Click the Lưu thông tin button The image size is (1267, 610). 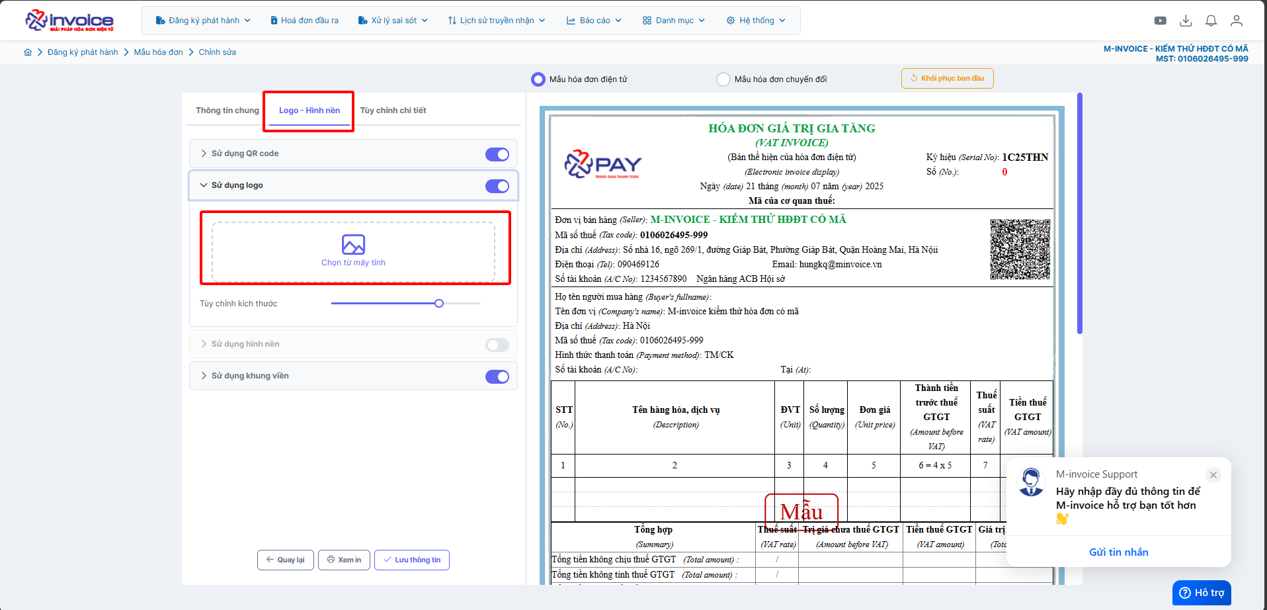[x=412, y=560]
